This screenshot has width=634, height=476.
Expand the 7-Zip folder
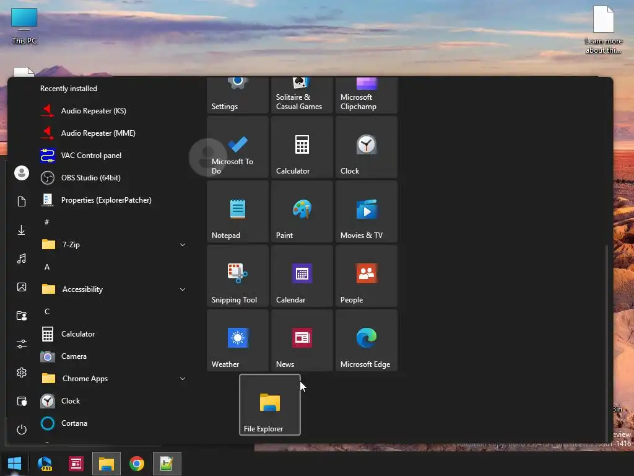tap(114, 244)
